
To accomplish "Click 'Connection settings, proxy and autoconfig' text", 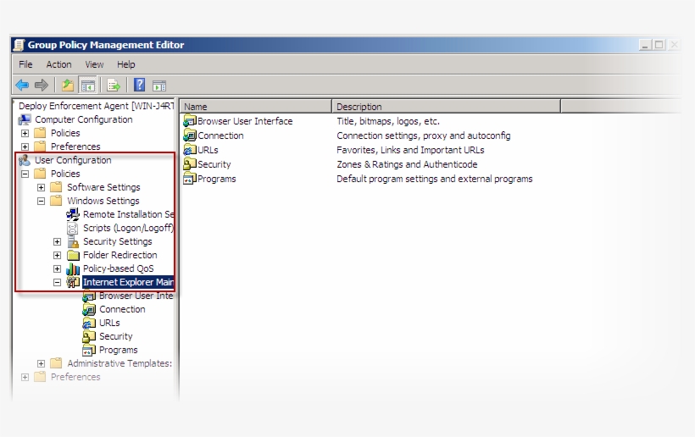I will click(423, 136).
